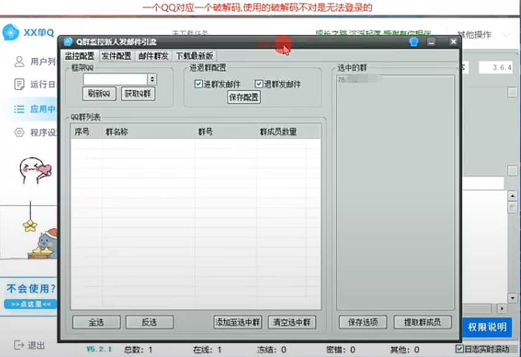
Task: Click the V5.2.1 version text
Action: tap(99, 350)
